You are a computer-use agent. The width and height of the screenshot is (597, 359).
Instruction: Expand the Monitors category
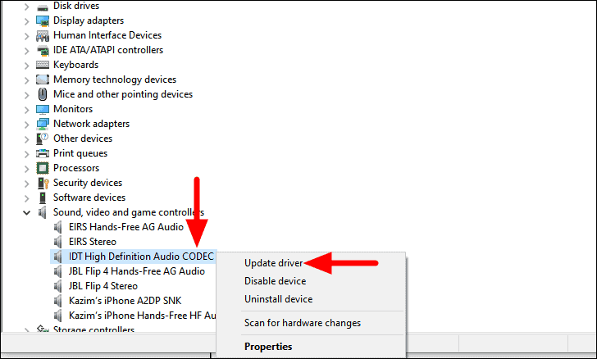(x=26, y=110)
